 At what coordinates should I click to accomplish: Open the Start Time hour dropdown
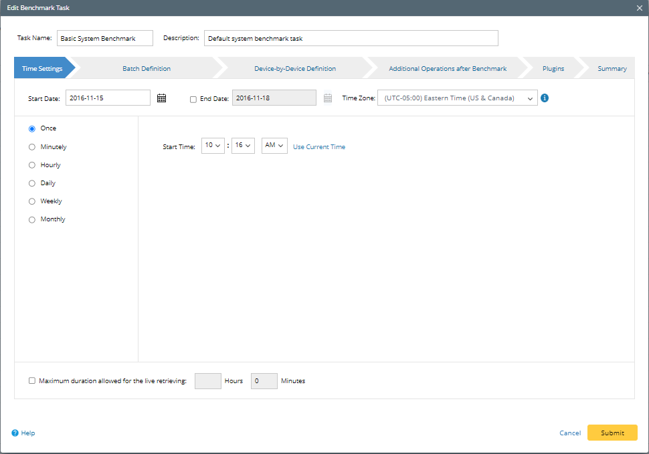point(213,146)
